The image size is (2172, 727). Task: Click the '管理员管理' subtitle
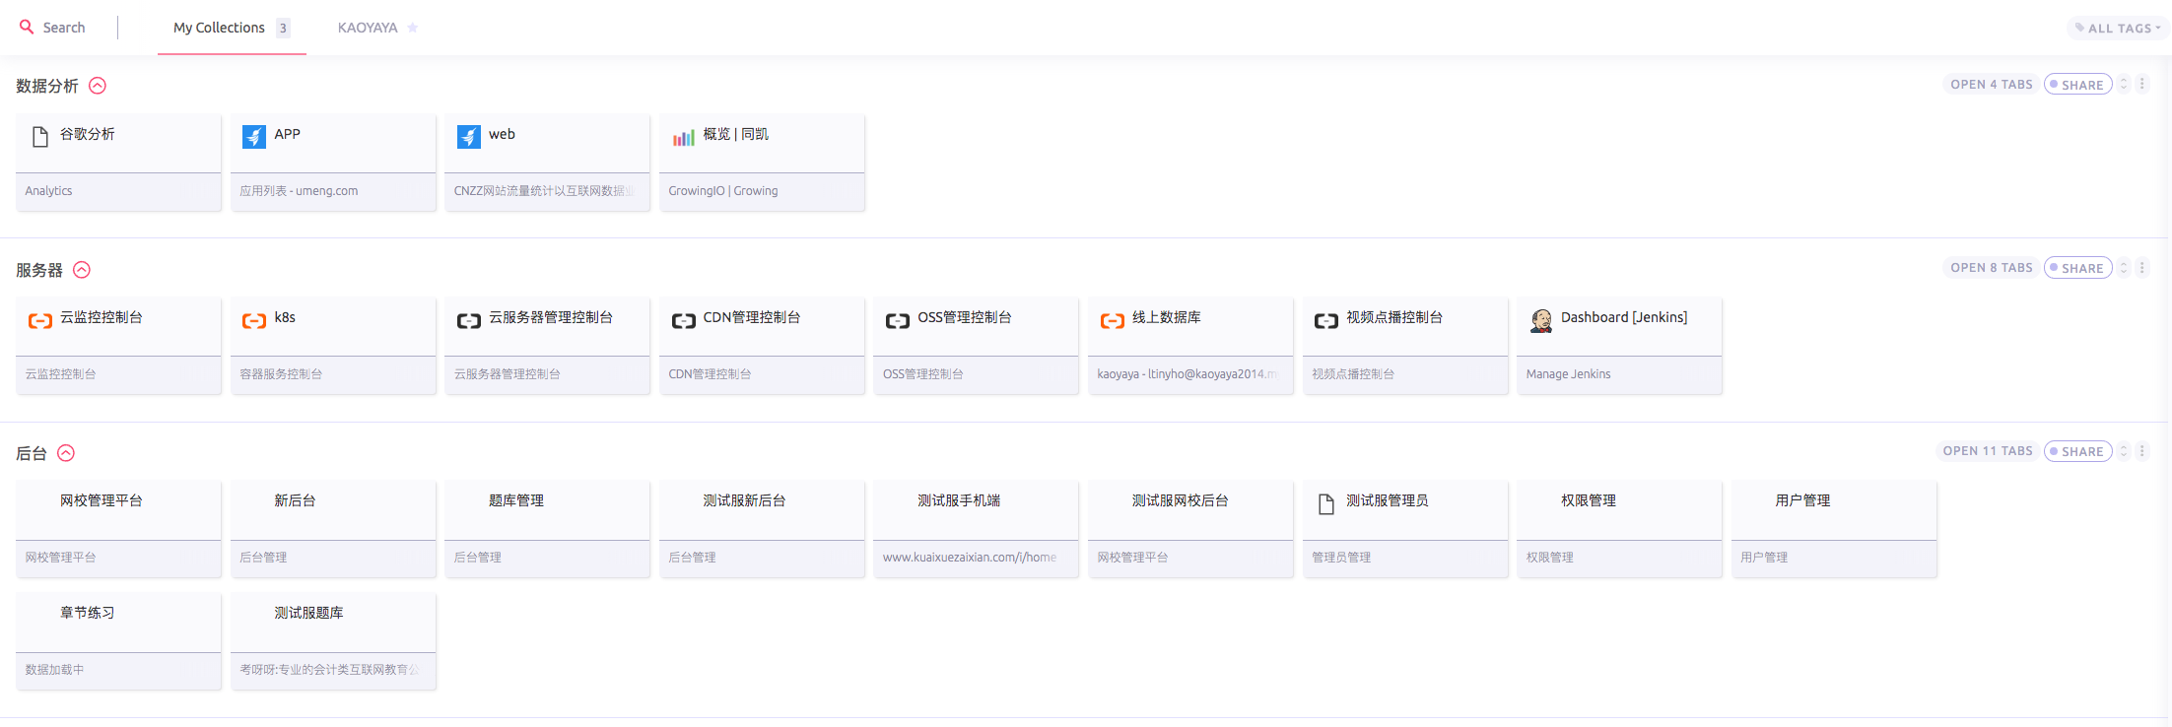1341,558
